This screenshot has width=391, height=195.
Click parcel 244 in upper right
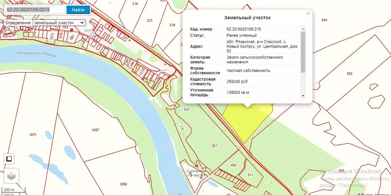point(324,20)
